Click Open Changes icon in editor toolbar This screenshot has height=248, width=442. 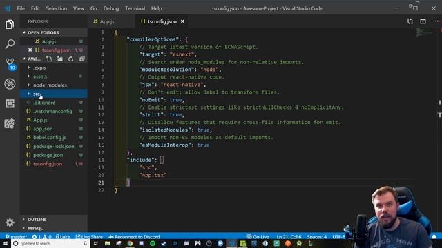point(410,21)
